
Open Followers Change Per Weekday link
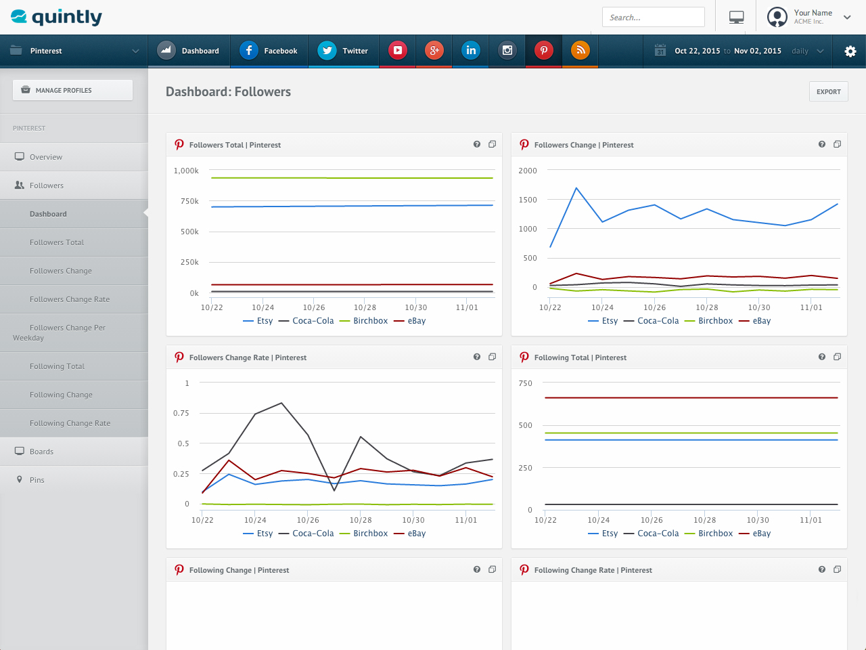pos(74,332)
